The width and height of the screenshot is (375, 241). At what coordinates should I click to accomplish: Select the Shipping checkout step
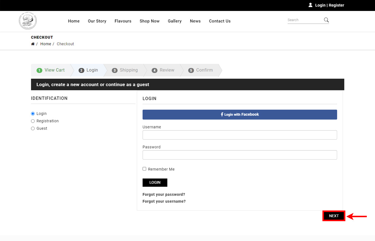pos(125,70)
